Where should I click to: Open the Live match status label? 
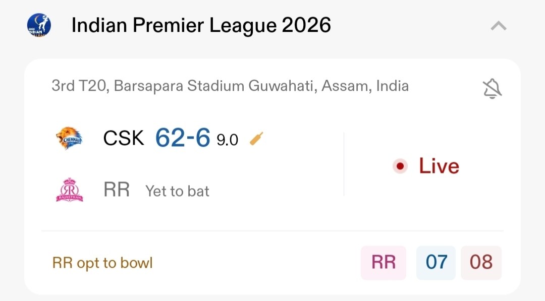pyautogui.click(x=439, y=166)
